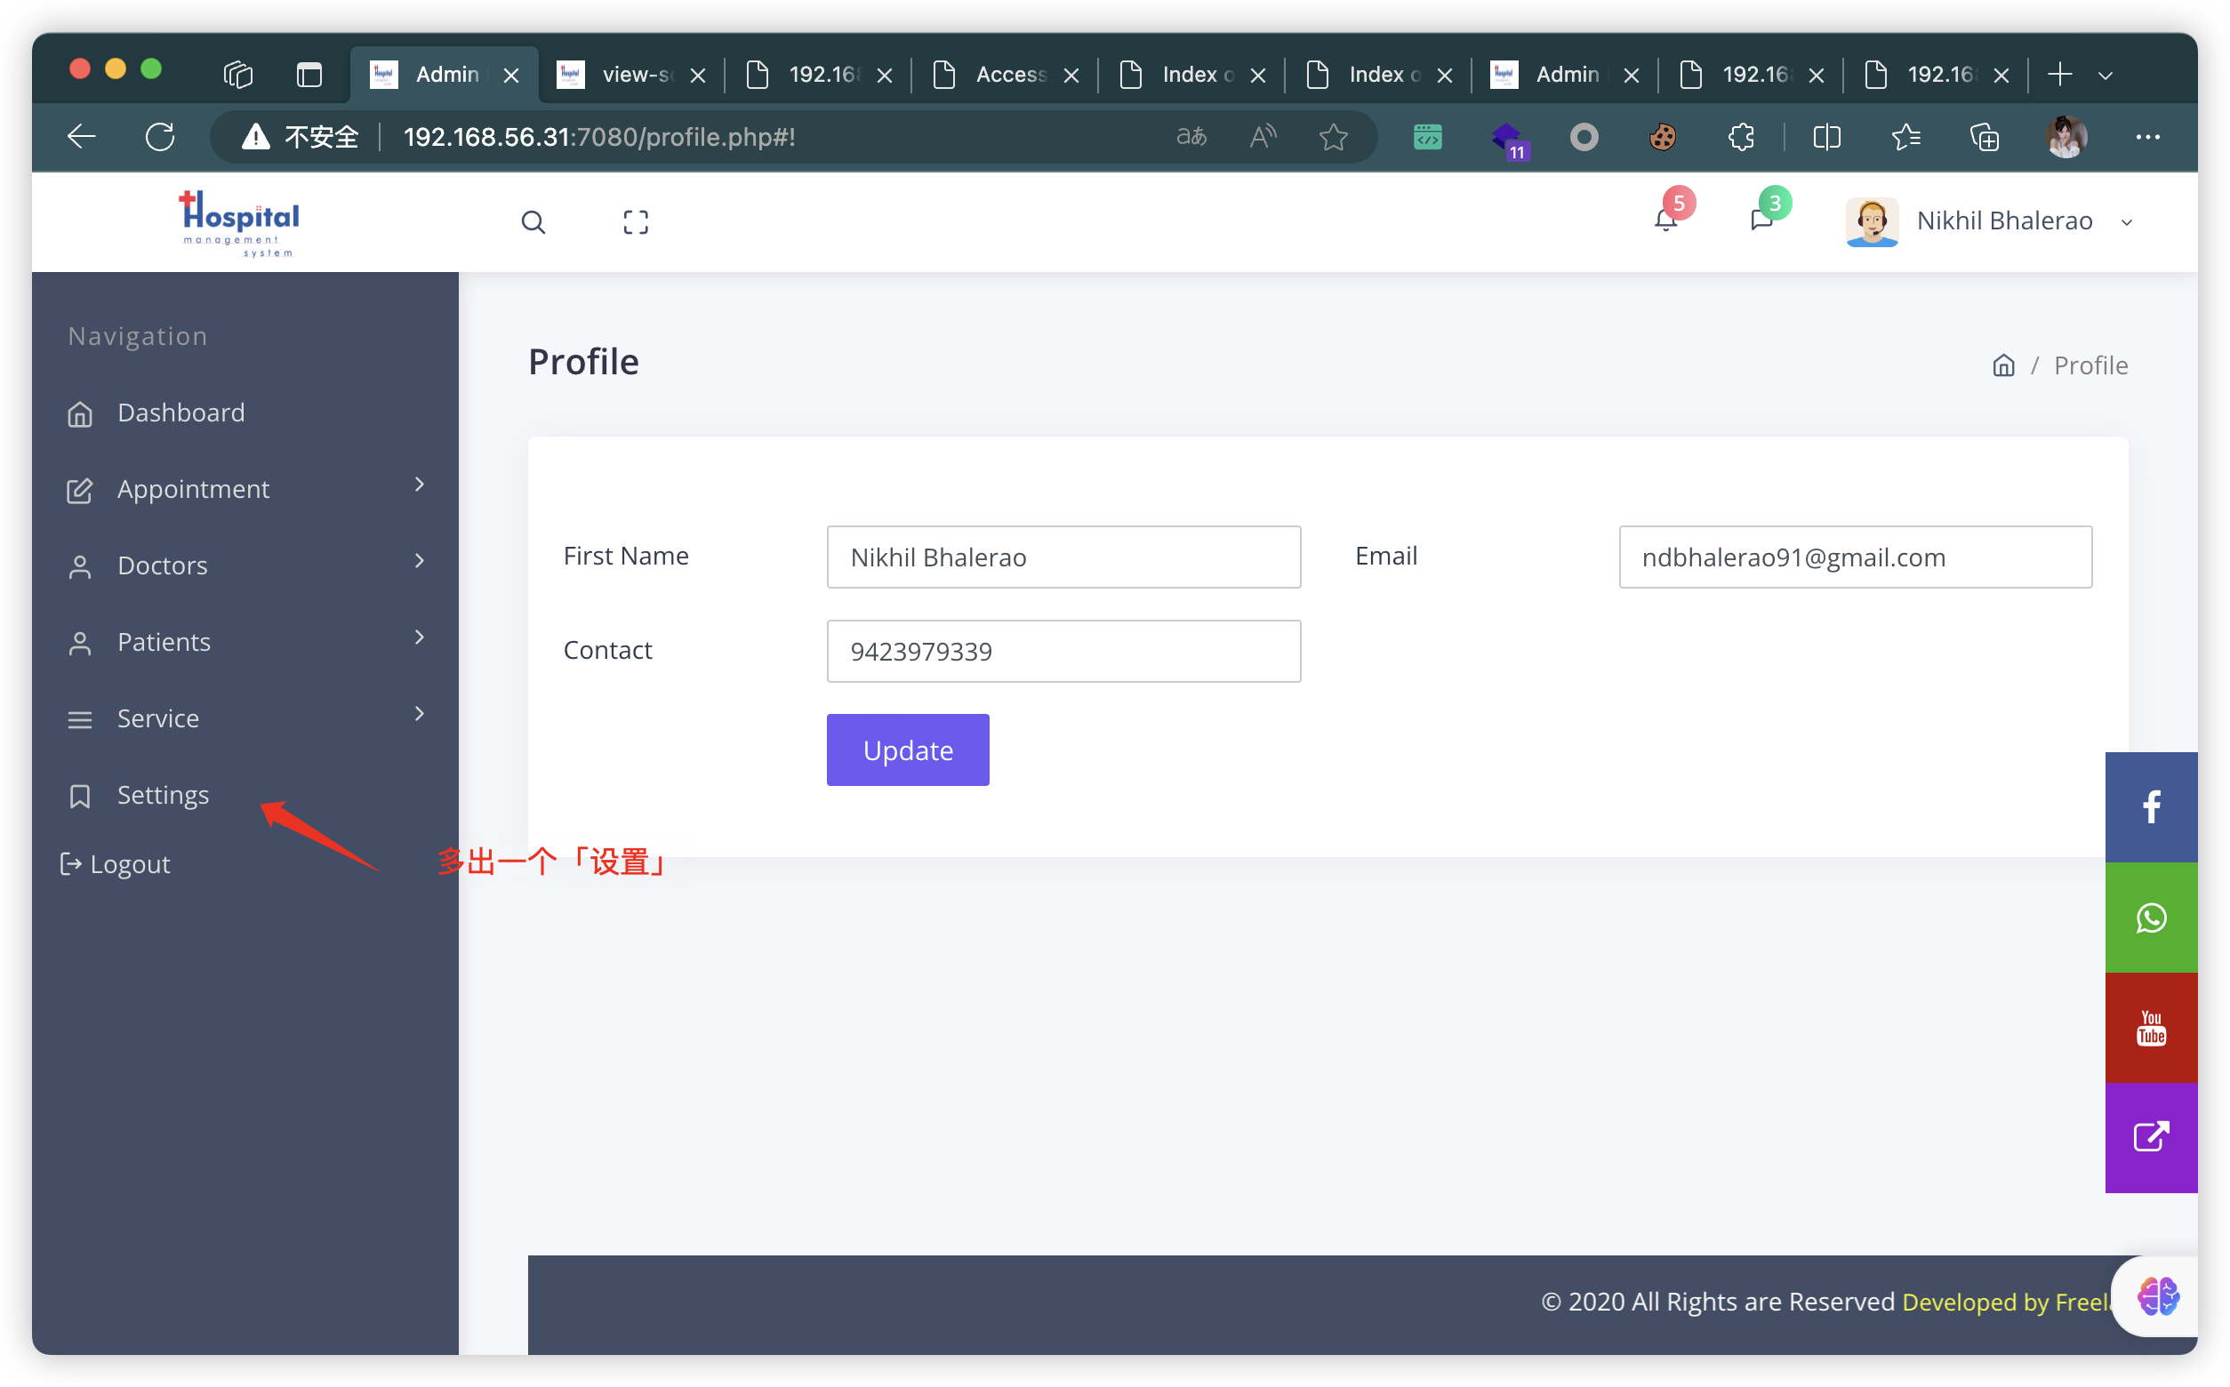This screenshot has height=1387, width=2230.
Task: Click the fullscreen/expand view icon
Action: coord(632,222)
